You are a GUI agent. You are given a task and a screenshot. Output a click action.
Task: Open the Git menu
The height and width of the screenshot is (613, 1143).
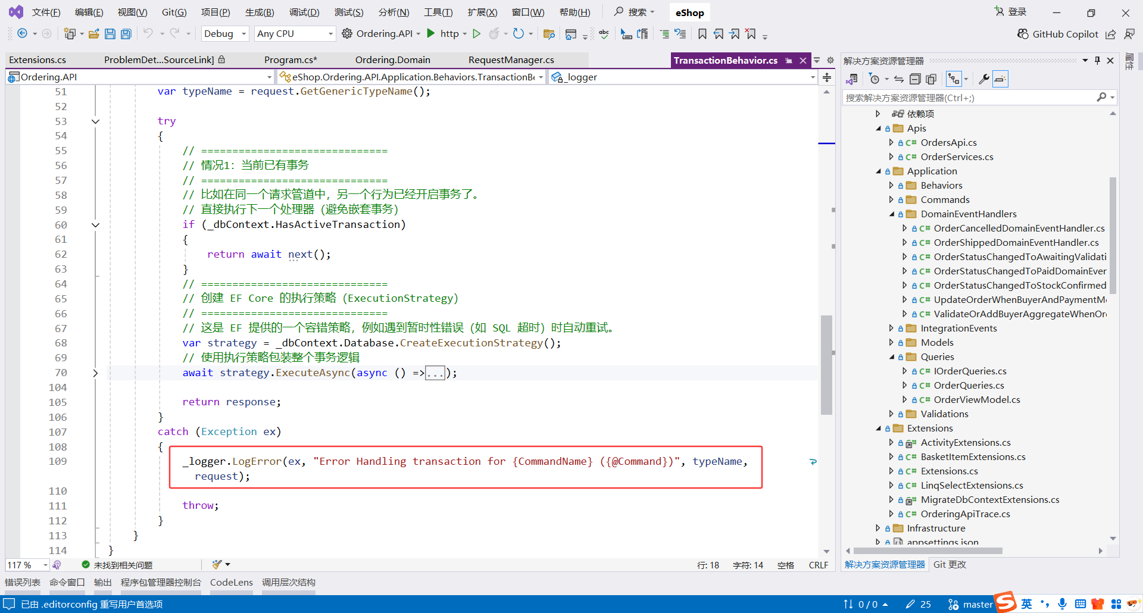tap(173, 12)
